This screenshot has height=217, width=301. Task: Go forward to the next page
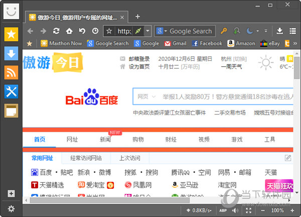tap(44, 31)
